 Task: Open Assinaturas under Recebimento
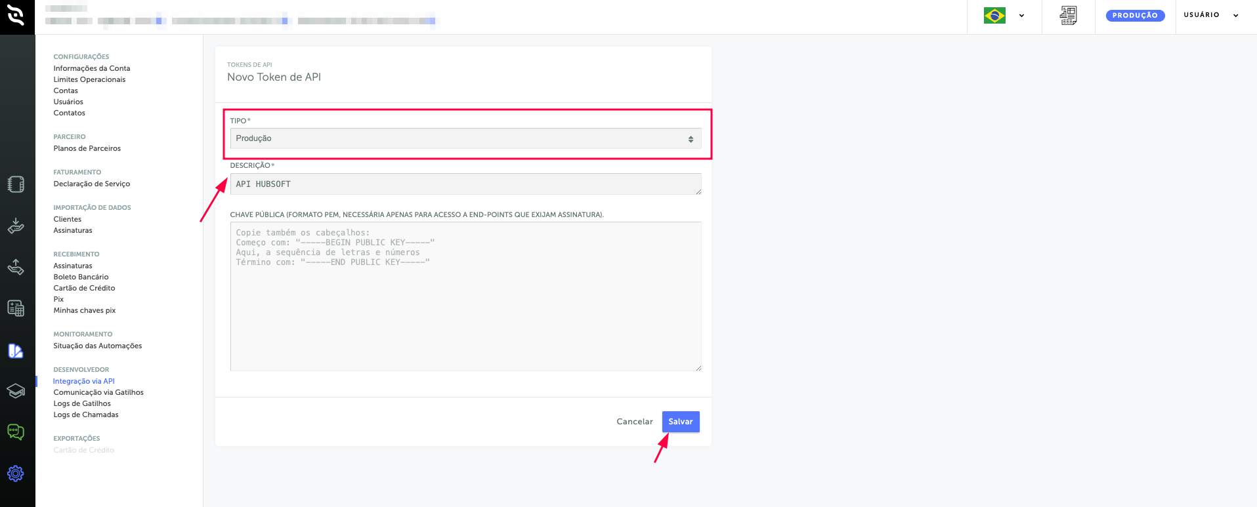73,266
